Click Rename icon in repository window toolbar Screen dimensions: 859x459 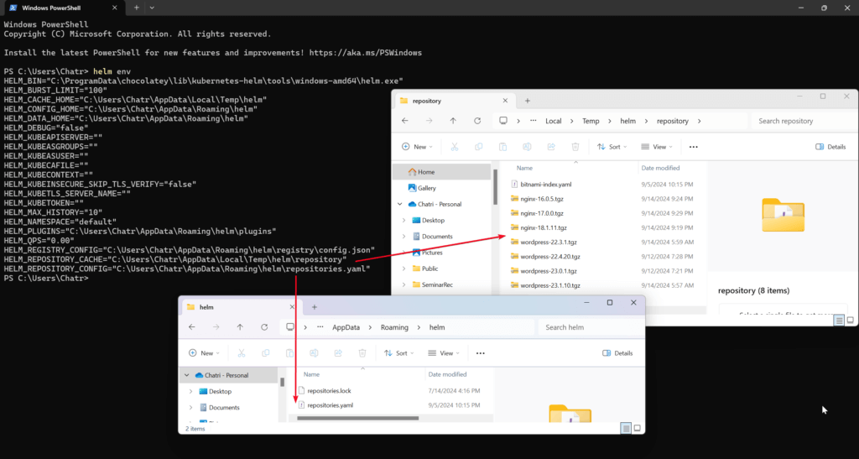527,147
